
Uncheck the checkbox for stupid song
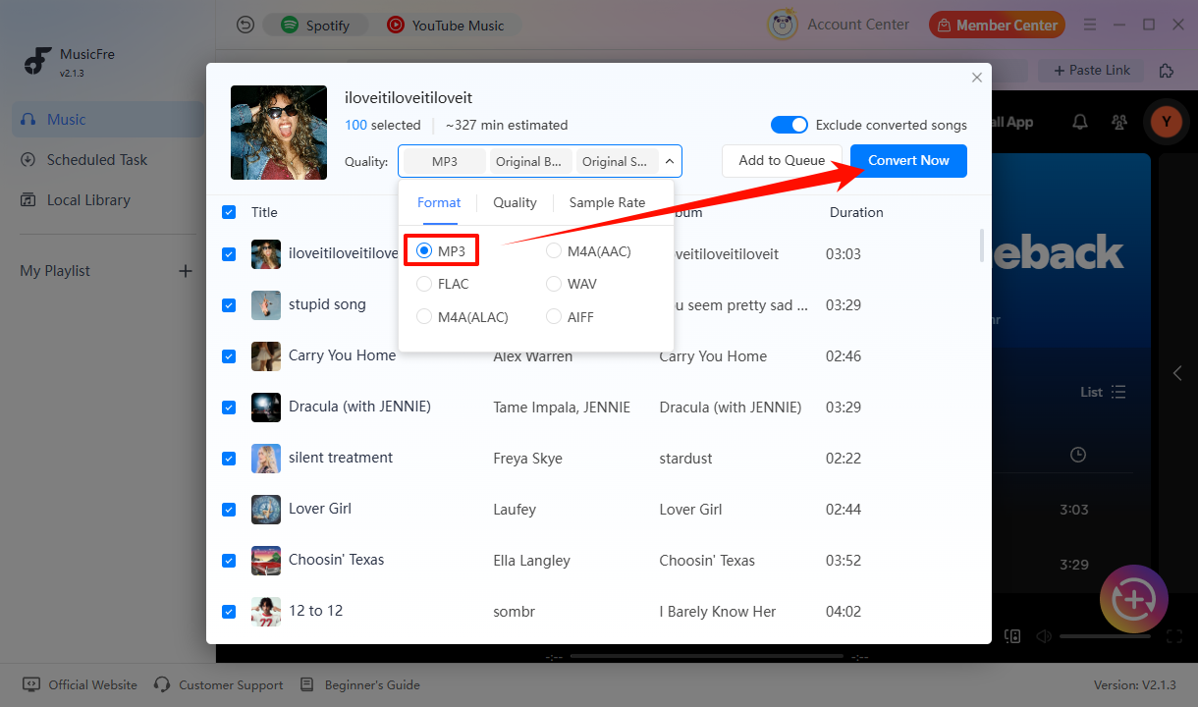pyautogui.click(x=229, y=305)
